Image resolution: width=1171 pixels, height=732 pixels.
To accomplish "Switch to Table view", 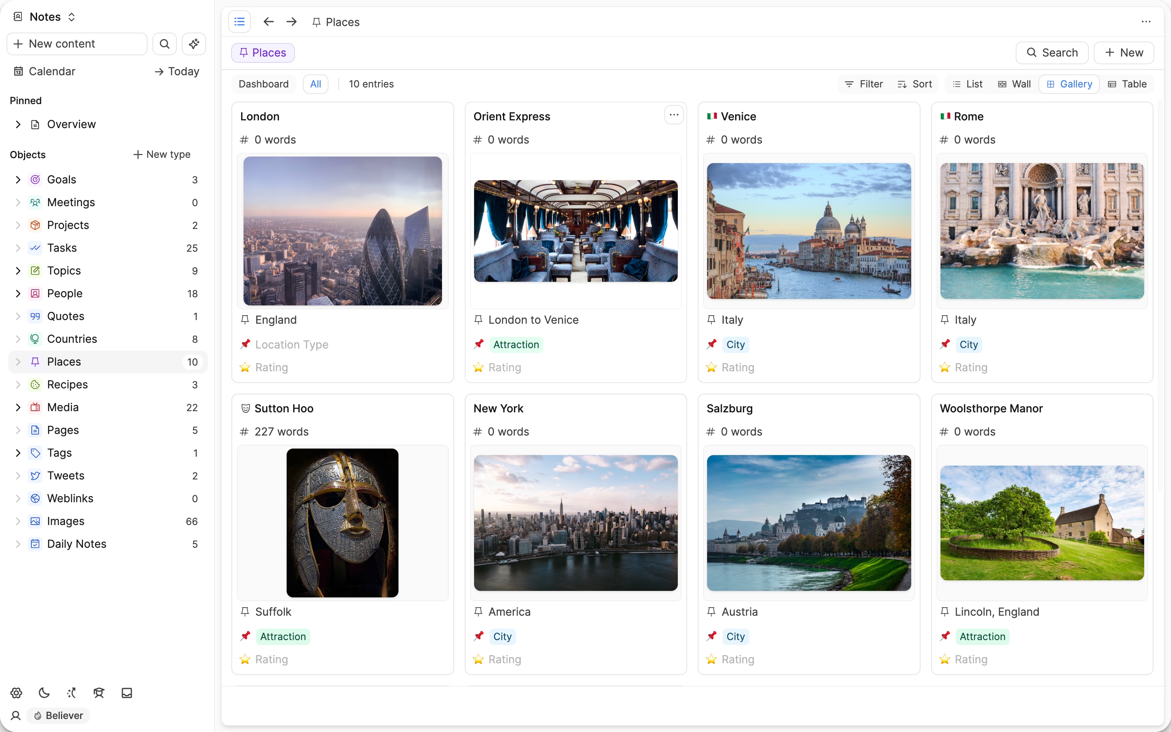I will click(x=1127, y=84).
